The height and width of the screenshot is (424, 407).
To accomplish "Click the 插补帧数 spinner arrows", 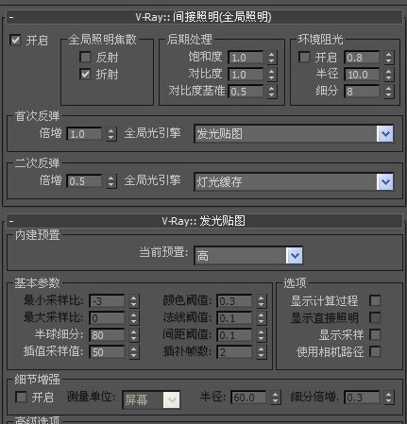I will point(261,352).
